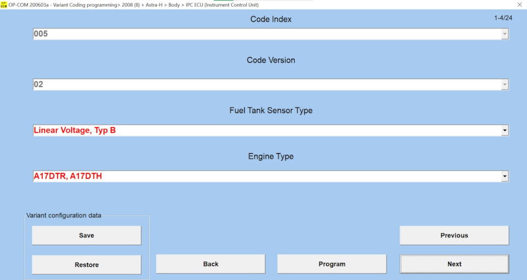Go to the Next coding page
527x280 pixels.
(454, 264)
